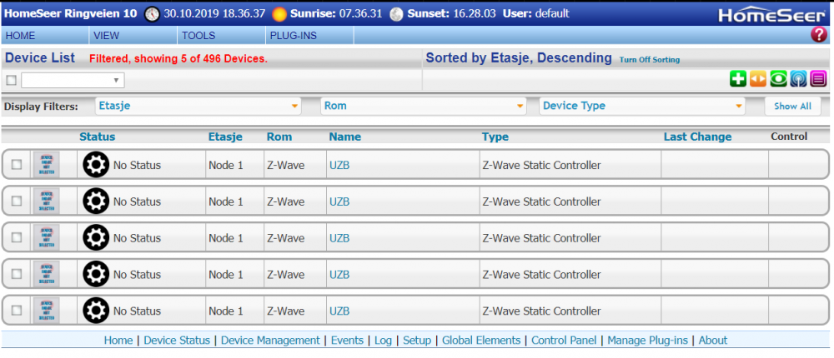Open the TOOLS menu
The image size is (834, 358).
click(198, 36)
